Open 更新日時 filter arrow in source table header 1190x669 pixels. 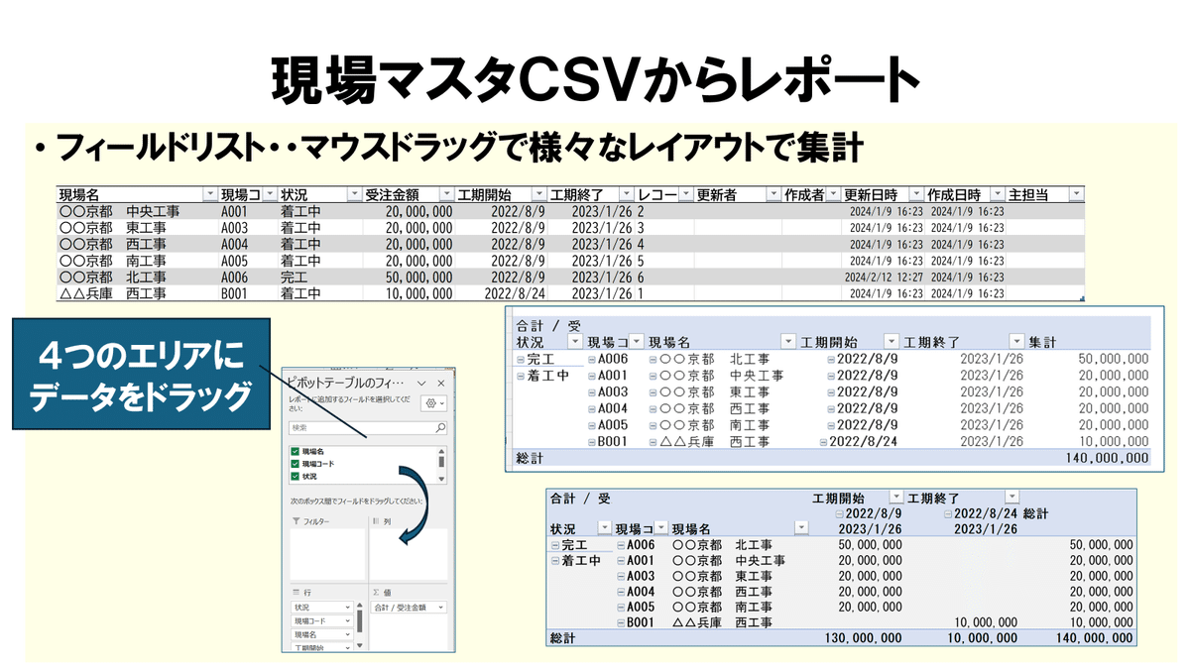point(917,194)
